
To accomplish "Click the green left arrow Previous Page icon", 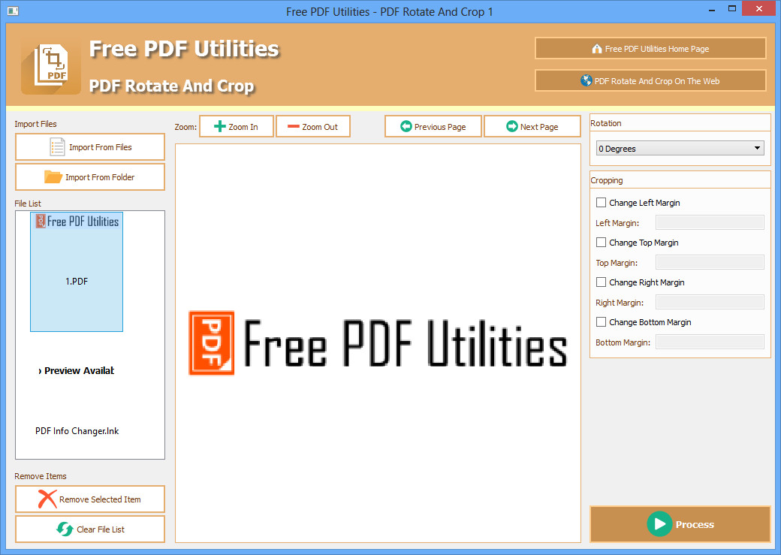I will click(406, 126).
